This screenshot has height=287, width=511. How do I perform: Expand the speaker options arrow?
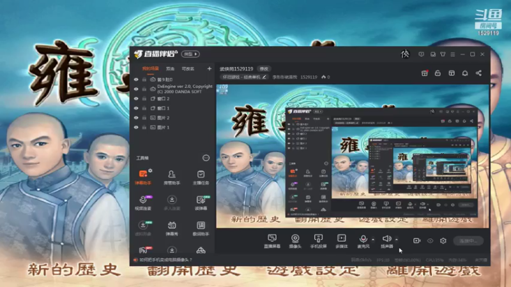[396, 240]
